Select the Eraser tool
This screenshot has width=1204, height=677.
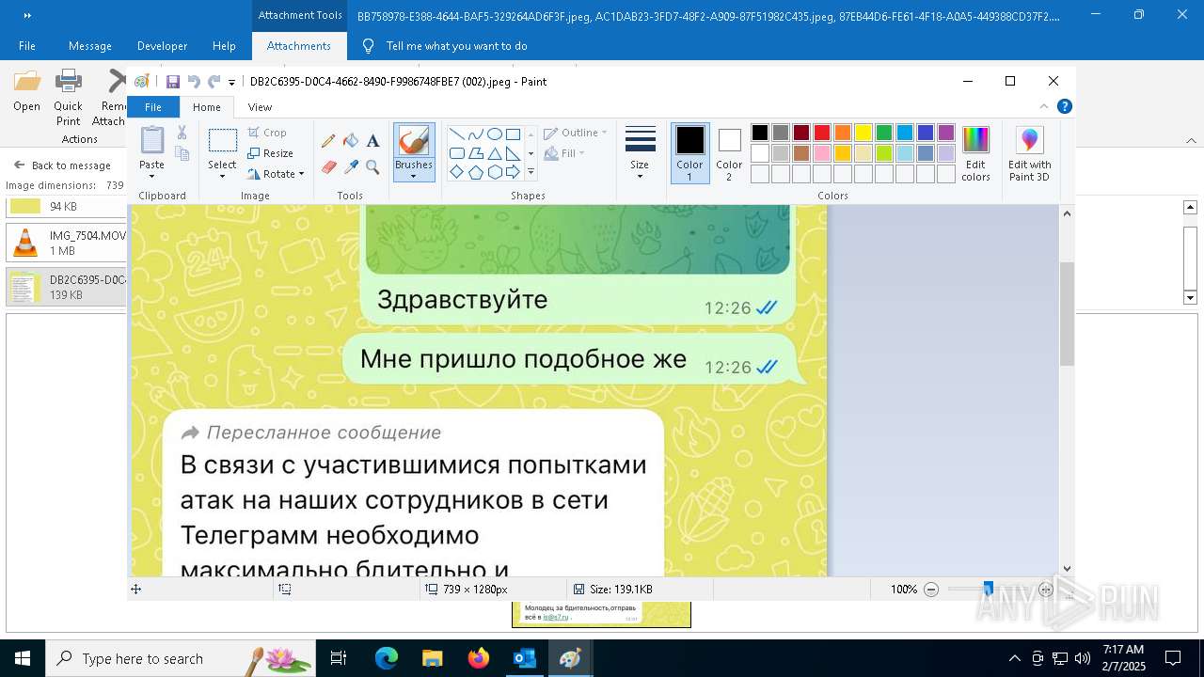tap(328, 167)
